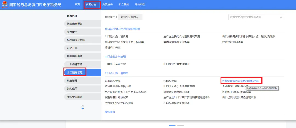Open 税费申报及缴纳 sidebar category
296x128 pixels.
(x=82, y=40)
